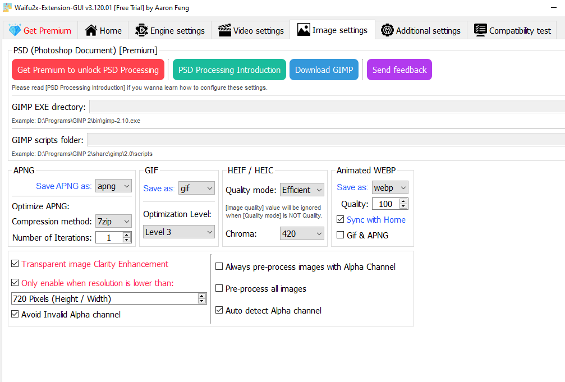Click the Save APNG as label
Viewport: 565px width, 382px height.
(x=64, y=186)
